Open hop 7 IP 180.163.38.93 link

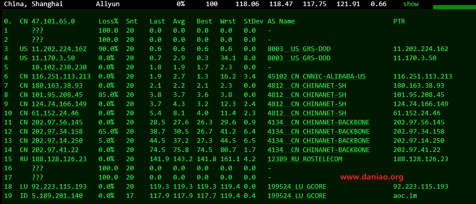57,86
